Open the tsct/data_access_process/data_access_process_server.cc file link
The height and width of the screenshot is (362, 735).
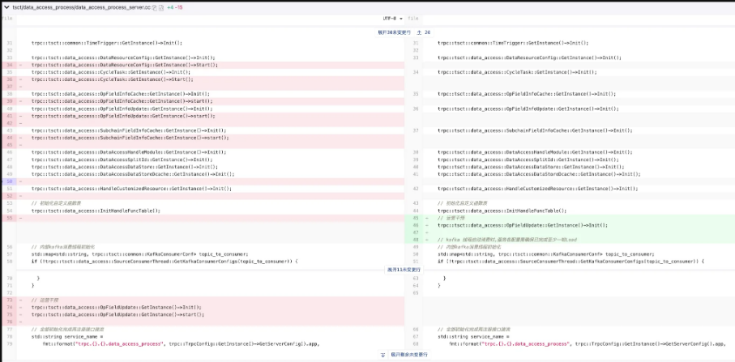(x=82, y=8)
